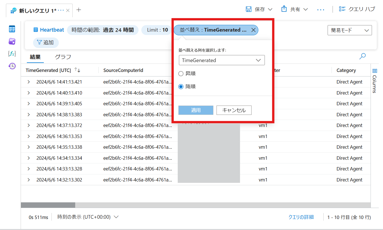The height and width of the screenshot is (230, 383).
Task: Open the クエリの詳細 link
Action: (x=301, y=217)
